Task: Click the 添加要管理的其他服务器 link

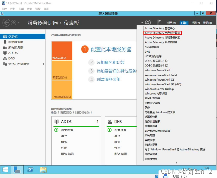Action: 117,71
